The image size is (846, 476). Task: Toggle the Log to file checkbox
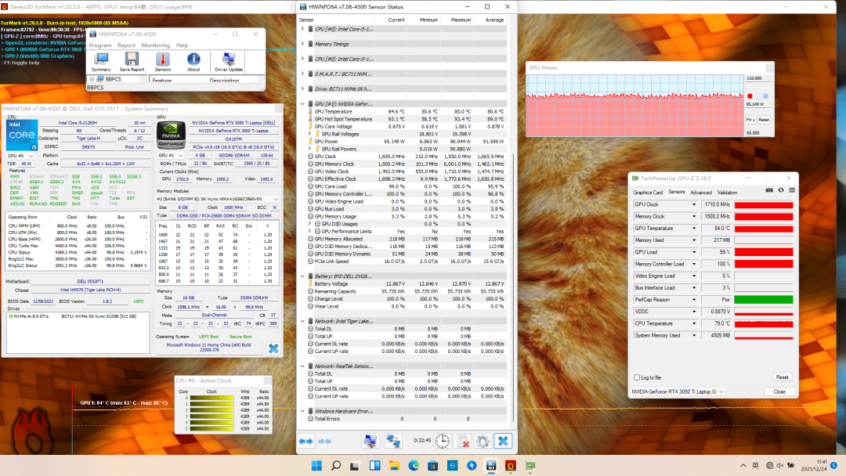pos(637,377)
